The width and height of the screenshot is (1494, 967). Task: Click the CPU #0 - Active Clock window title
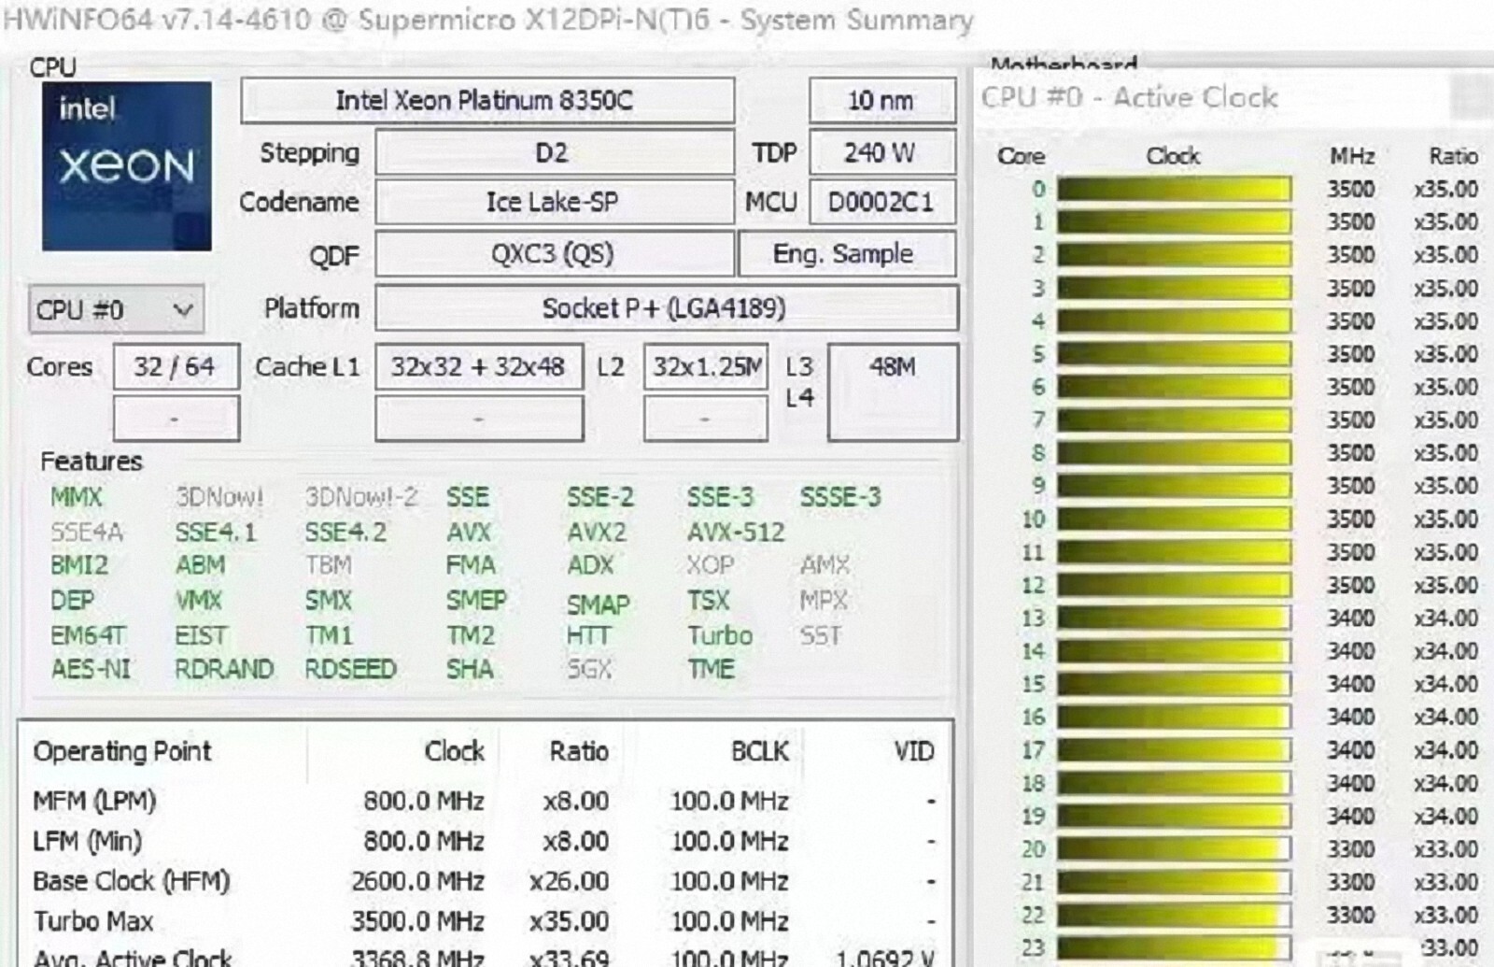[1129, 97]
